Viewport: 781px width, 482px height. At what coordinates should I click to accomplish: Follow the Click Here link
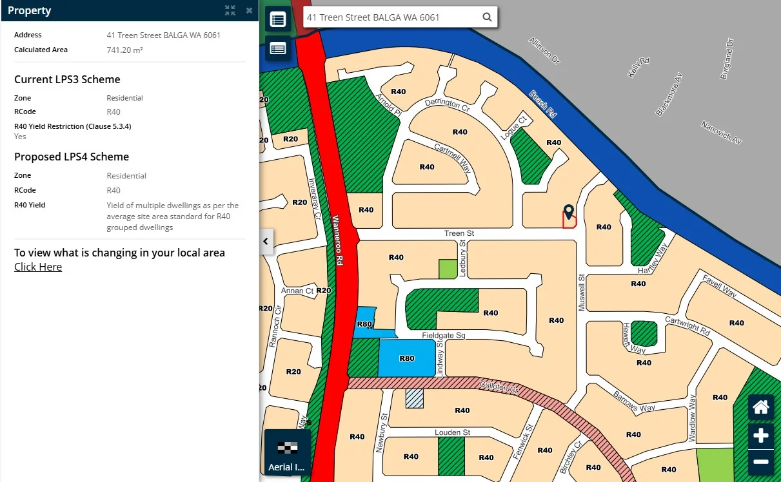coord(38,267)
